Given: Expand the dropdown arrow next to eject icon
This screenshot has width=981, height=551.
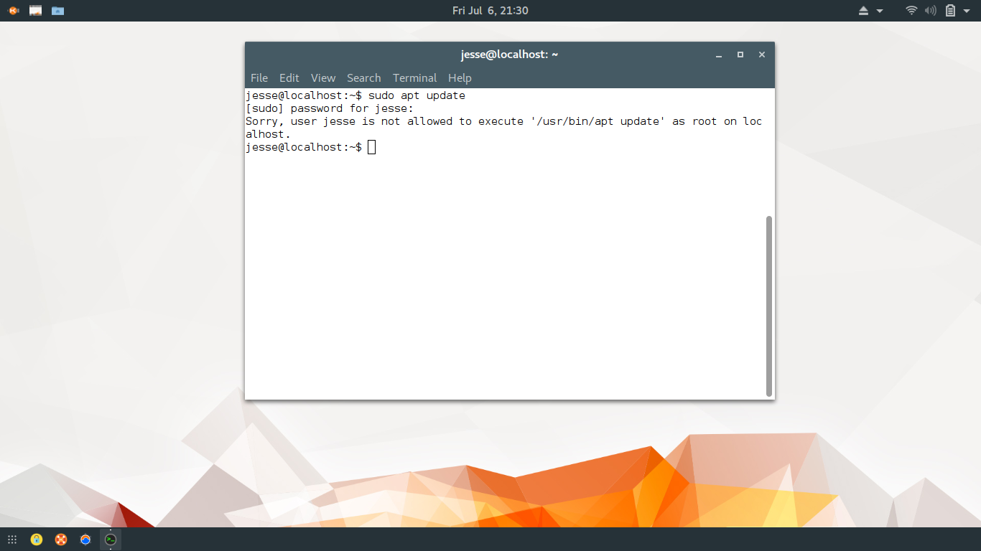Looking at the screenshot, I should tap(880, 11).
